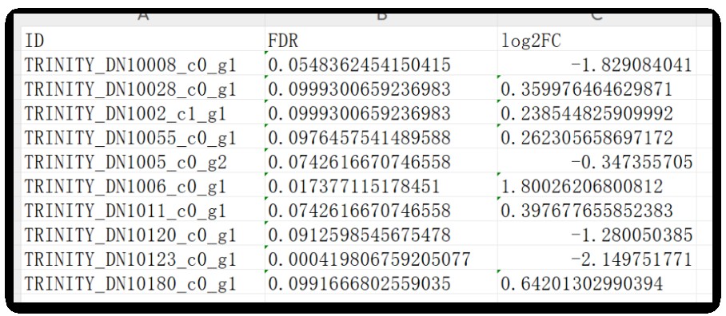Click cell TRINITY_DN1006_c0_g1

(x=143, y=186)
